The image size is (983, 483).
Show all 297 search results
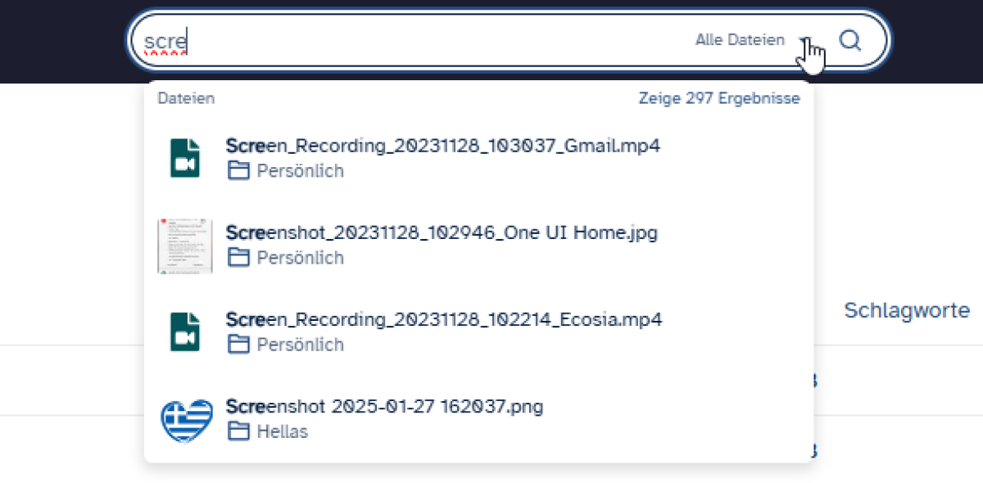(x=718, y=98)
